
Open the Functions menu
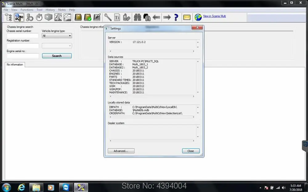point(27,10)
